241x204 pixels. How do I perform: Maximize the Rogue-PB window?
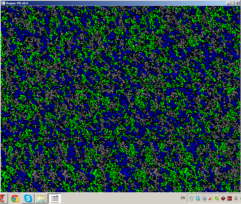click(233, 3)
